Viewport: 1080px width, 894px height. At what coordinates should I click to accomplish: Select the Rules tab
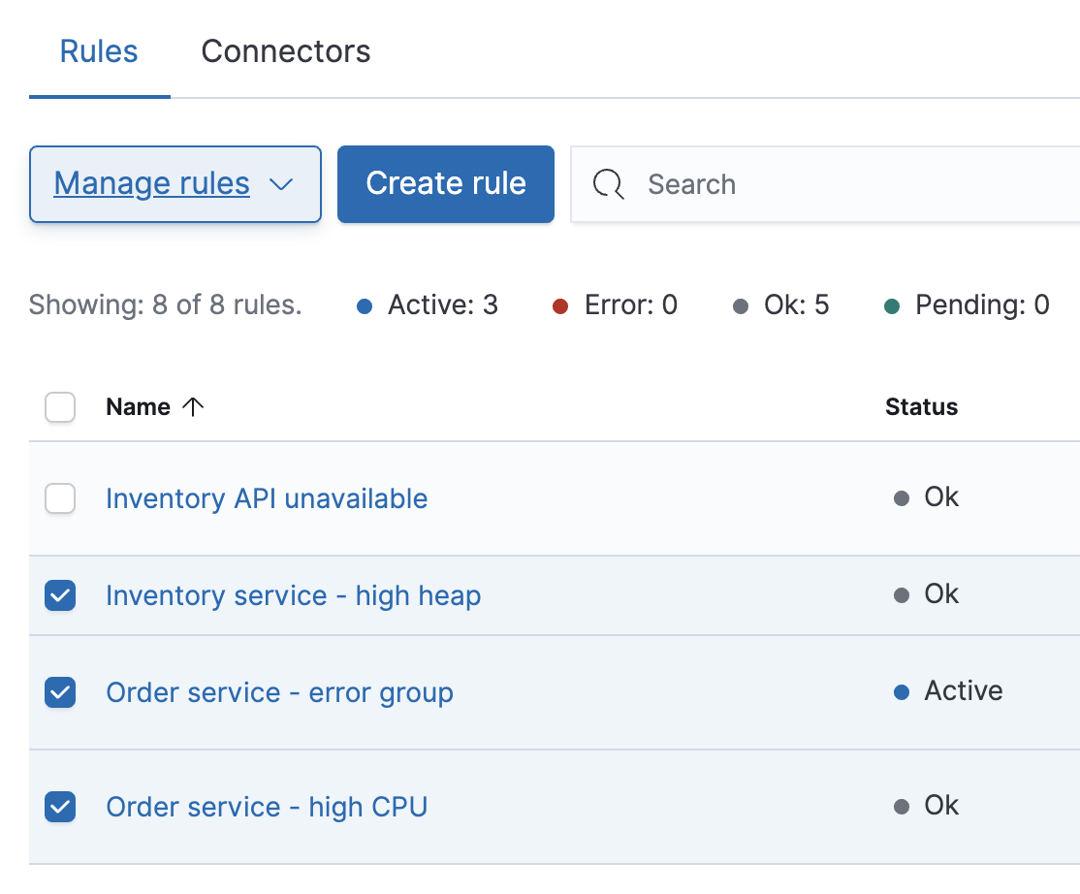pos(99,51)
